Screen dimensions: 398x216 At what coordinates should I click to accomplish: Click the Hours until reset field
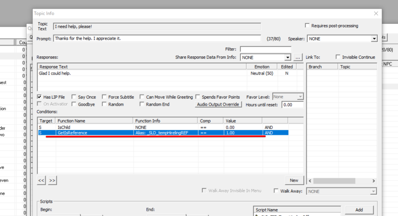point(292,105)
